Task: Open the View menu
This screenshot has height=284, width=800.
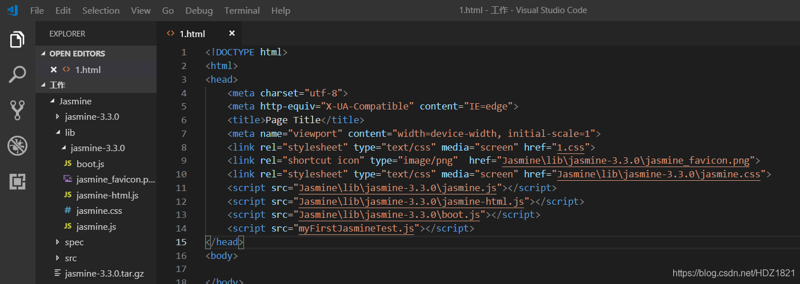Action: pos(141,10)
